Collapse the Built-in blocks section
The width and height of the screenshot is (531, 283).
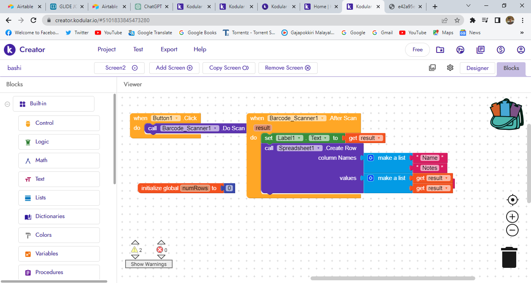tap(7, 104)
